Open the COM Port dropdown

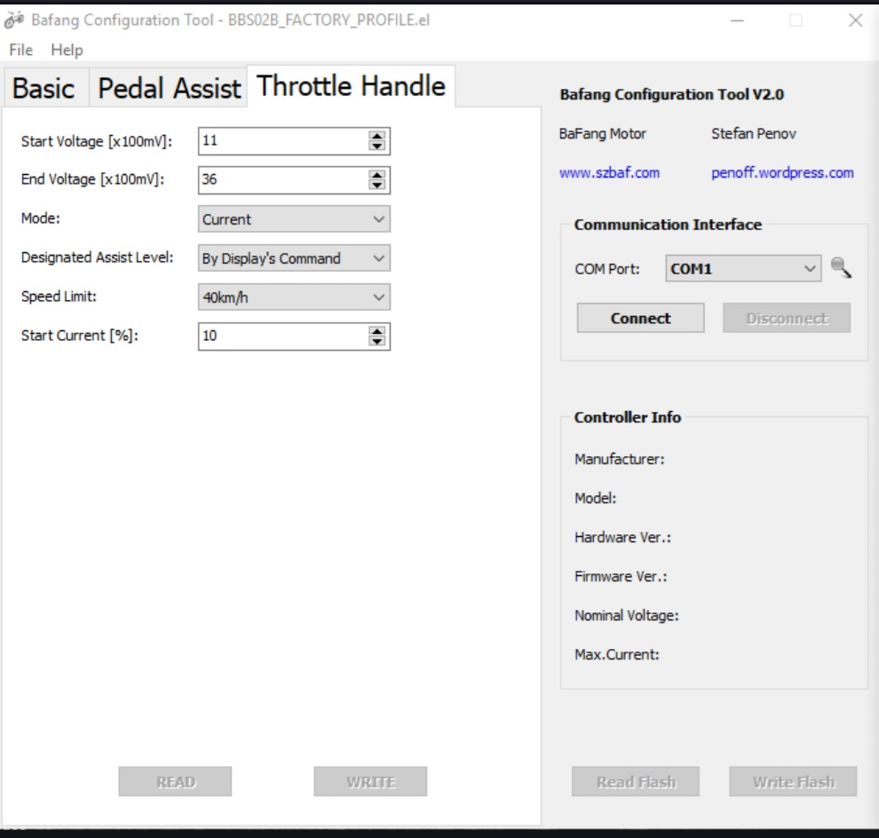tap(743, 269)
